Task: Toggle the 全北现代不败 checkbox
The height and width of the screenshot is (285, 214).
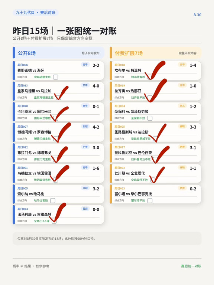Action: [152, 180]
